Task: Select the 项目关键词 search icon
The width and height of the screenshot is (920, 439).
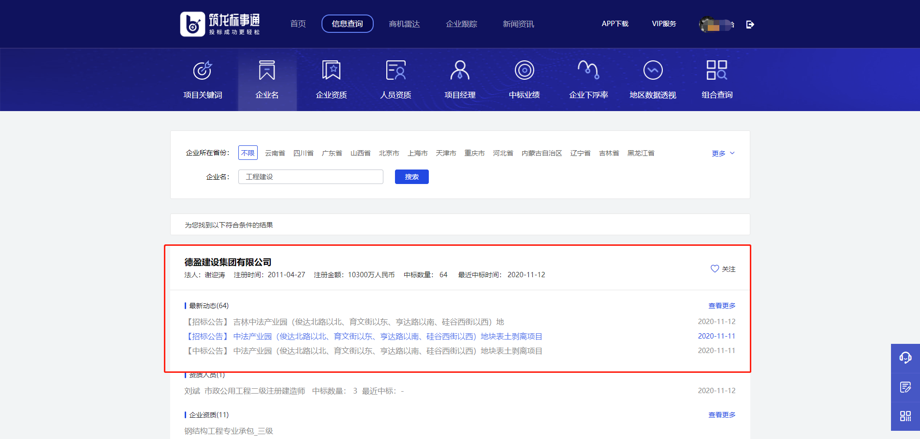Action: (203, 70)
